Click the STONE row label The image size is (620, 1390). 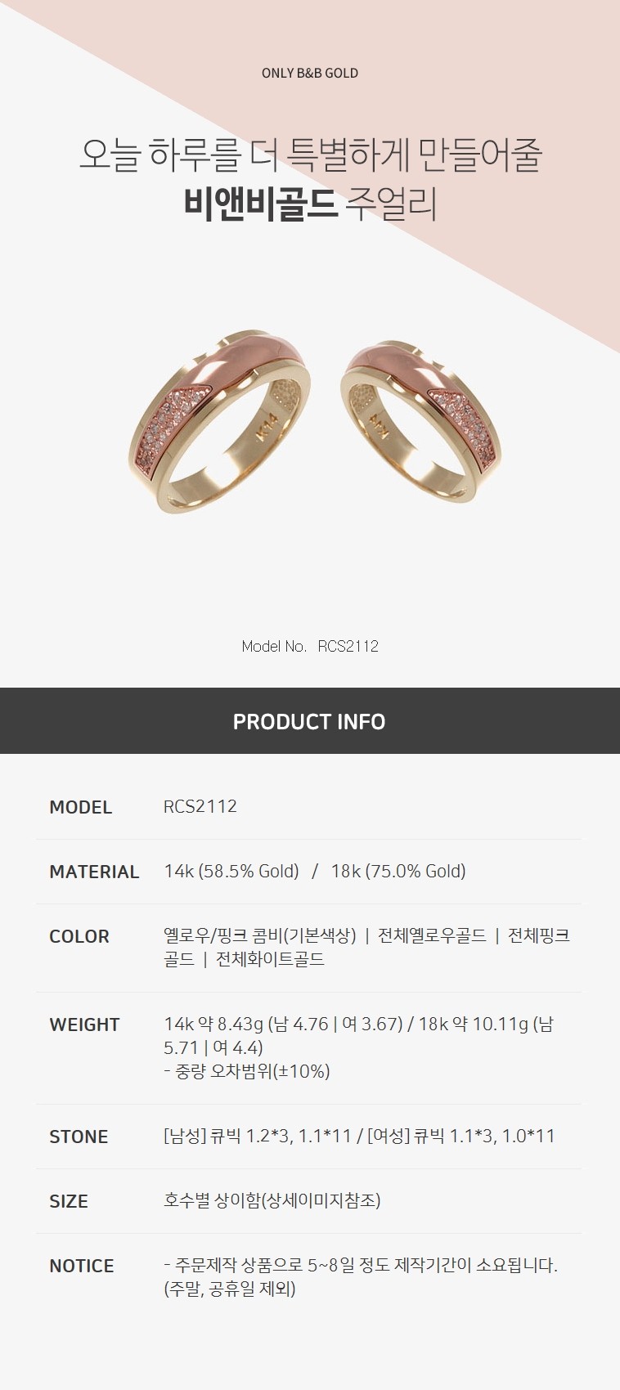[79, 1137]
